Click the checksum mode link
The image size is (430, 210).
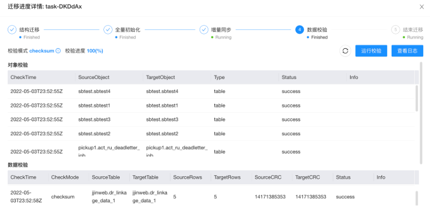click(41, 51)
